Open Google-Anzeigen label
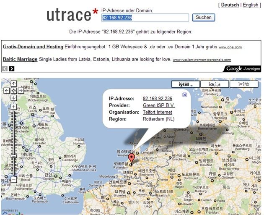 (243, 69)
